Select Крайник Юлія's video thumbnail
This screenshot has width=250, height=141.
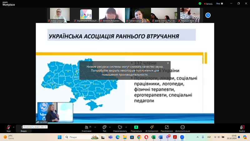click(190, 15)
